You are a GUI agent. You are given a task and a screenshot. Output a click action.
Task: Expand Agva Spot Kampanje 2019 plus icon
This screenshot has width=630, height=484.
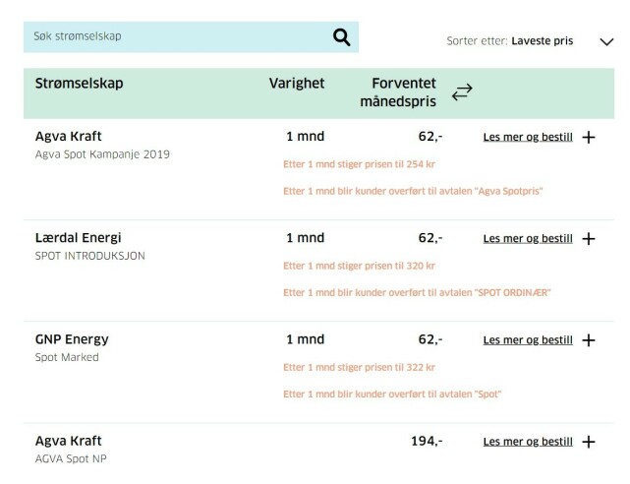coord(589,137)
